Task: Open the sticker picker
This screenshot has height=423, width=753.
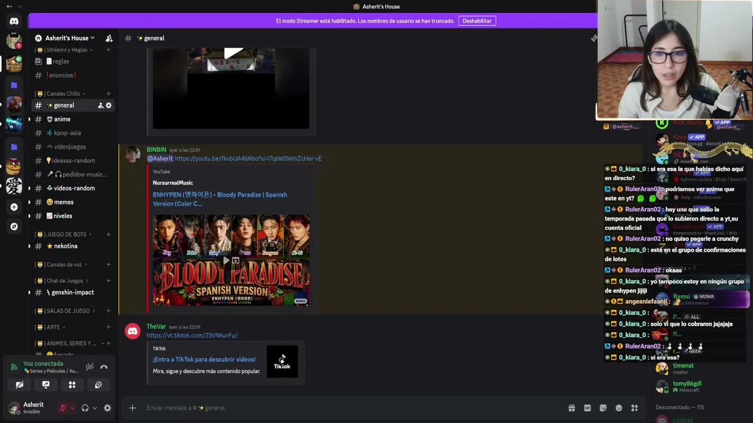Action: click(603, 408)
